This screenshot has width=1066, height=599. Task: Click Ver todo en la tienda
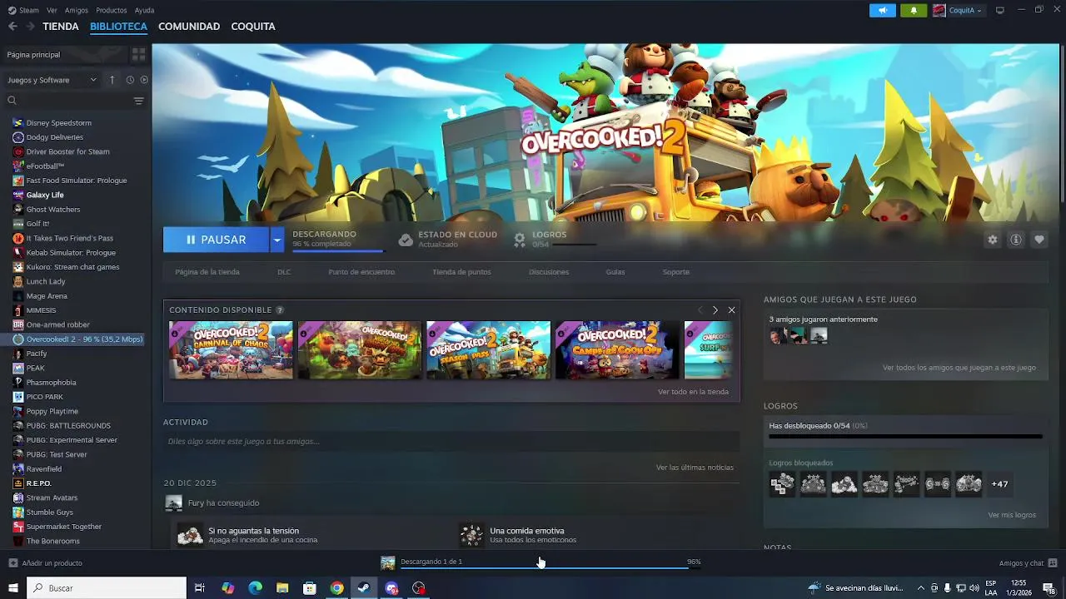pos(693,392)
